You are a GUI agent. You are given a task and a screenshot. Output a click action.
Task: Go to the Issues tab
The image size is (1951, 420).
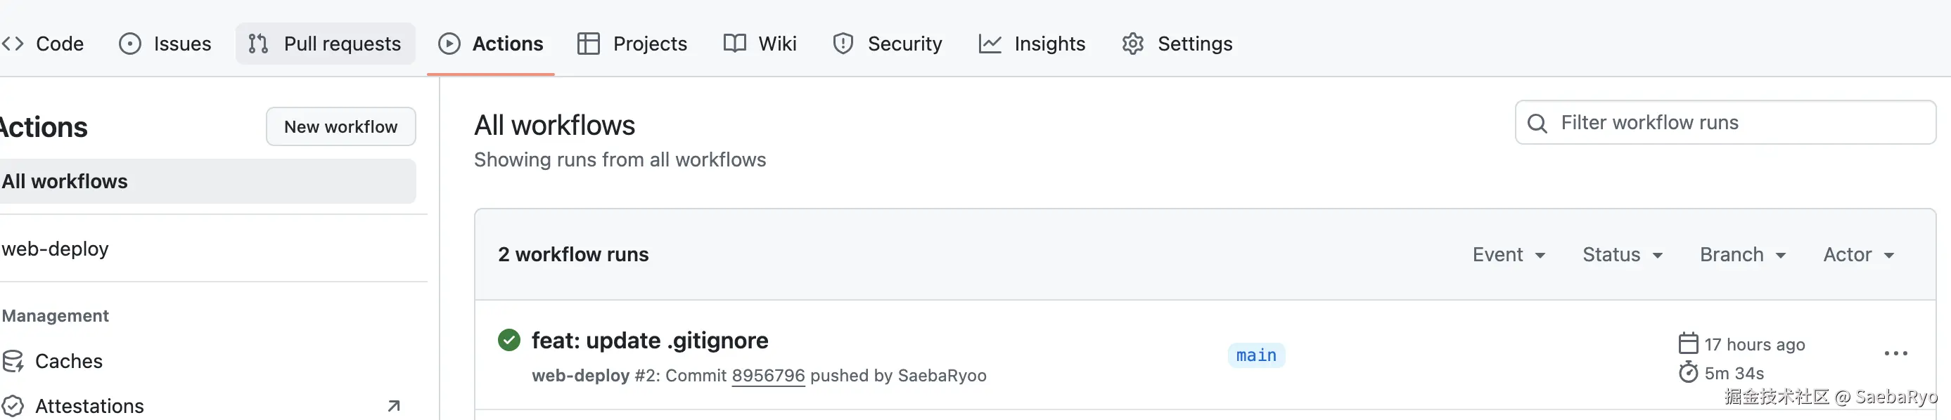(165, 44)
